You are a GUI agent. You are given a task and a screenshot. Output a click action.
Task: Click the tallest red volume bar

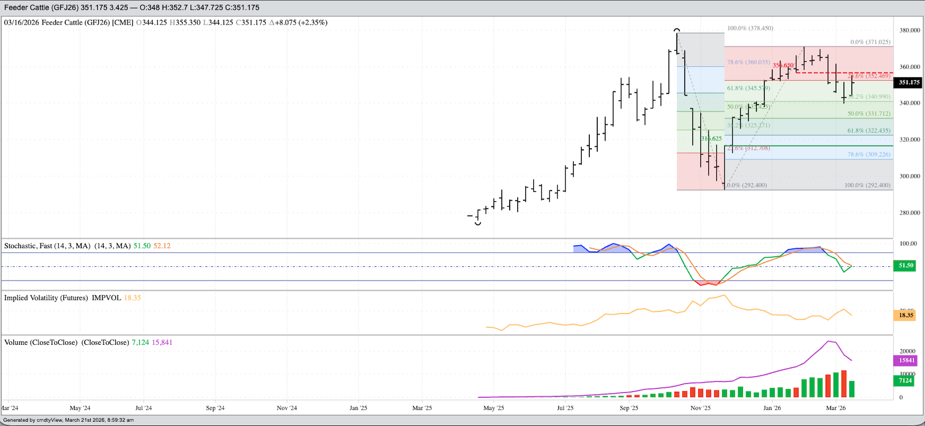[x=844, y=384]
